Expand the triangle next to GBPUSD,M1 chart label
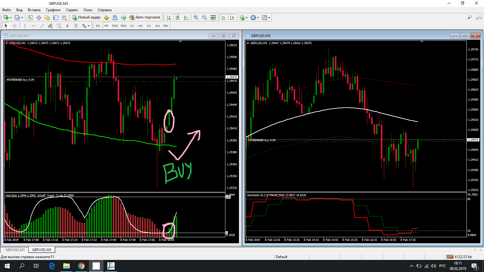This screenshot has height=272, width=484. pos(6,43)
